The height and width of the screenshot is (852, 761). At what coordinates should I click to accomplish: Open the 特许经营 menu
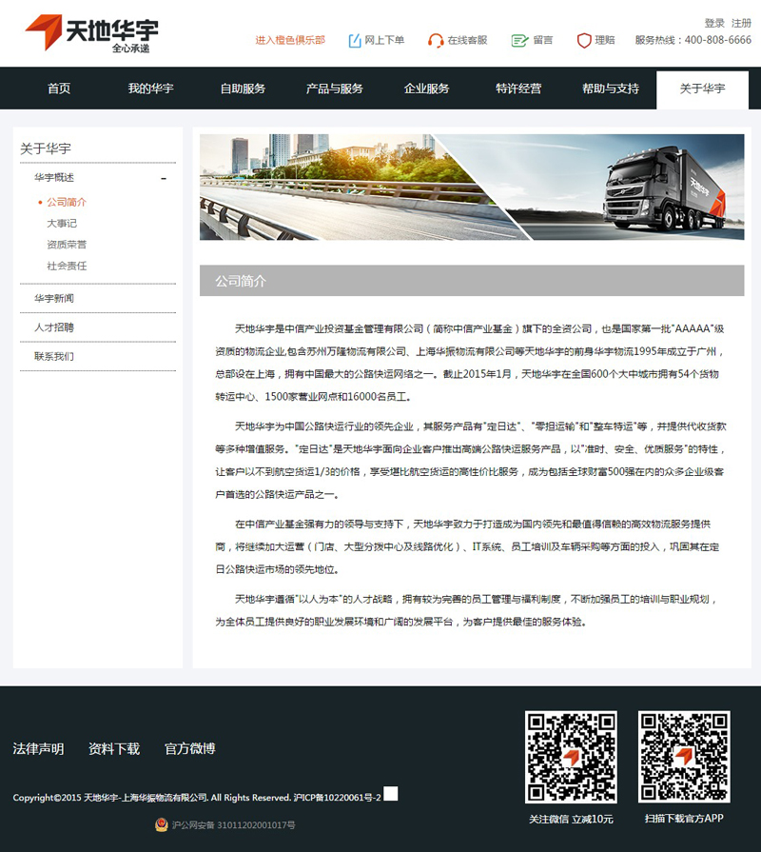click(518, 89)
